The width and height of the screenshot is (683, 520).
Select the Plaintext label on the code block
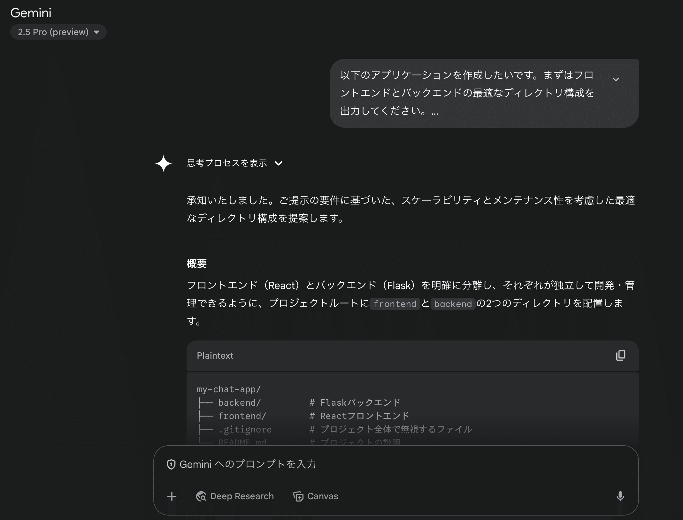tap(215, 356)
